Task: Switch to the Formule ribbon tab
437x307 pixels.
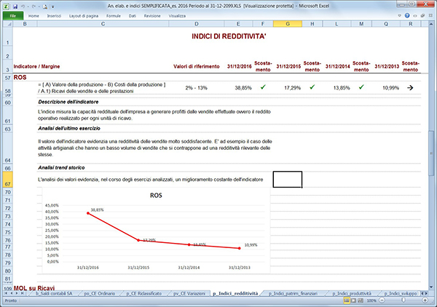Action: (x=114, y=15)
